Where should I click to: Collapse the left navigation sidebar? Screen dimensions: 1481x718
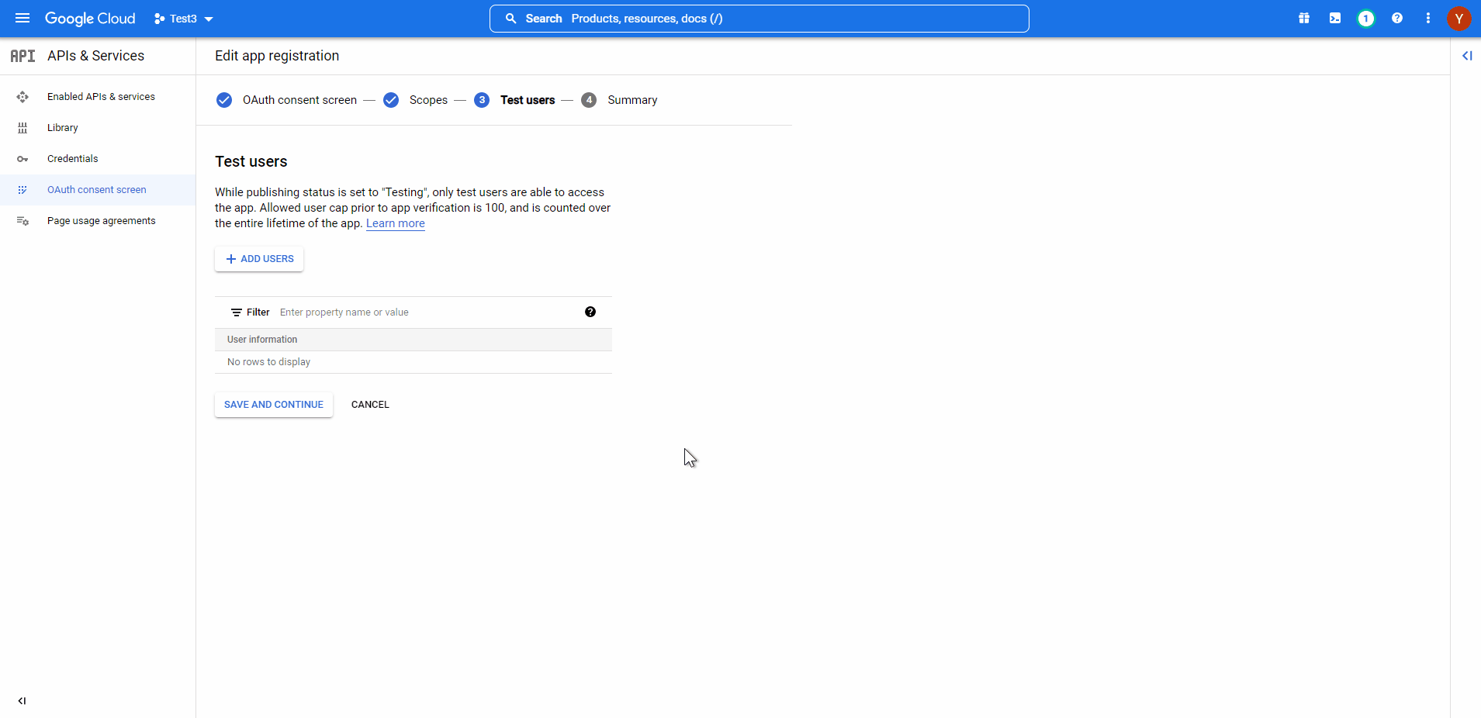coord(22,701)
